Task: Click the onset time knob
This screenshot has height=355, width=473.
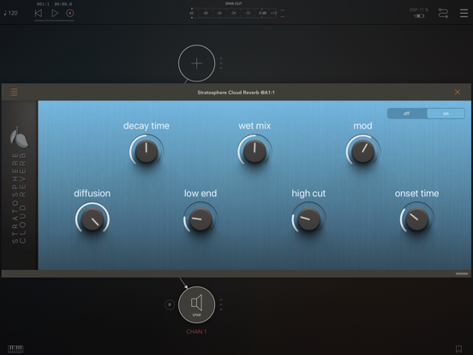Action: pos(417,219)
